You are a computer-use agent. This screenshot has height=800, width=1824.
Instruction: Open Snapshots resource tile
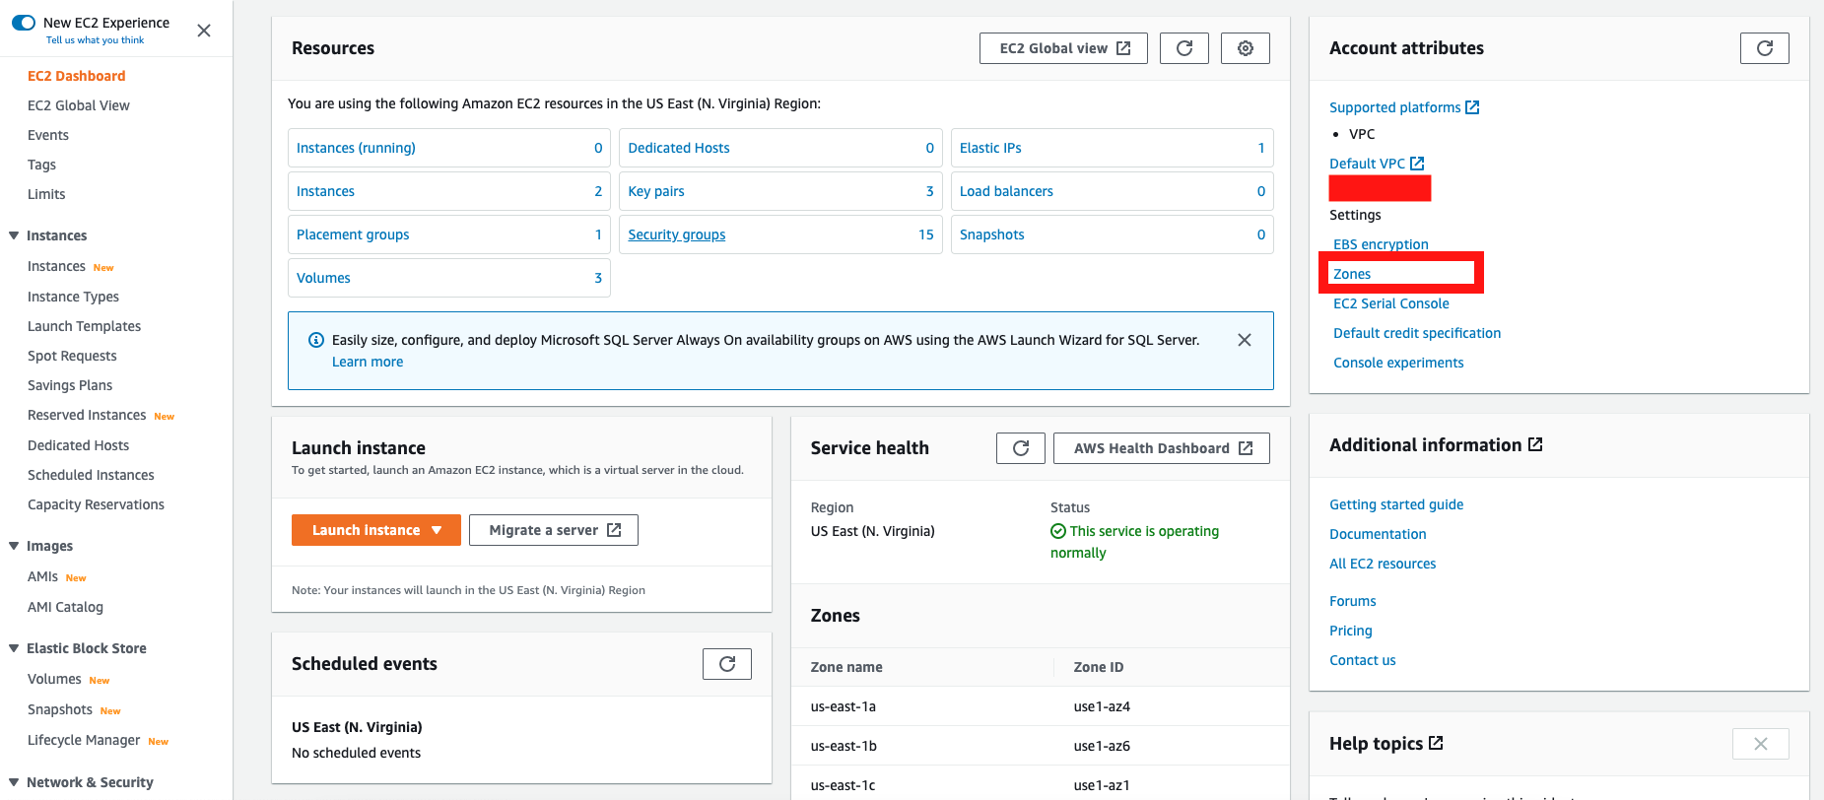pyautogui.click(x=1112, y=234)
